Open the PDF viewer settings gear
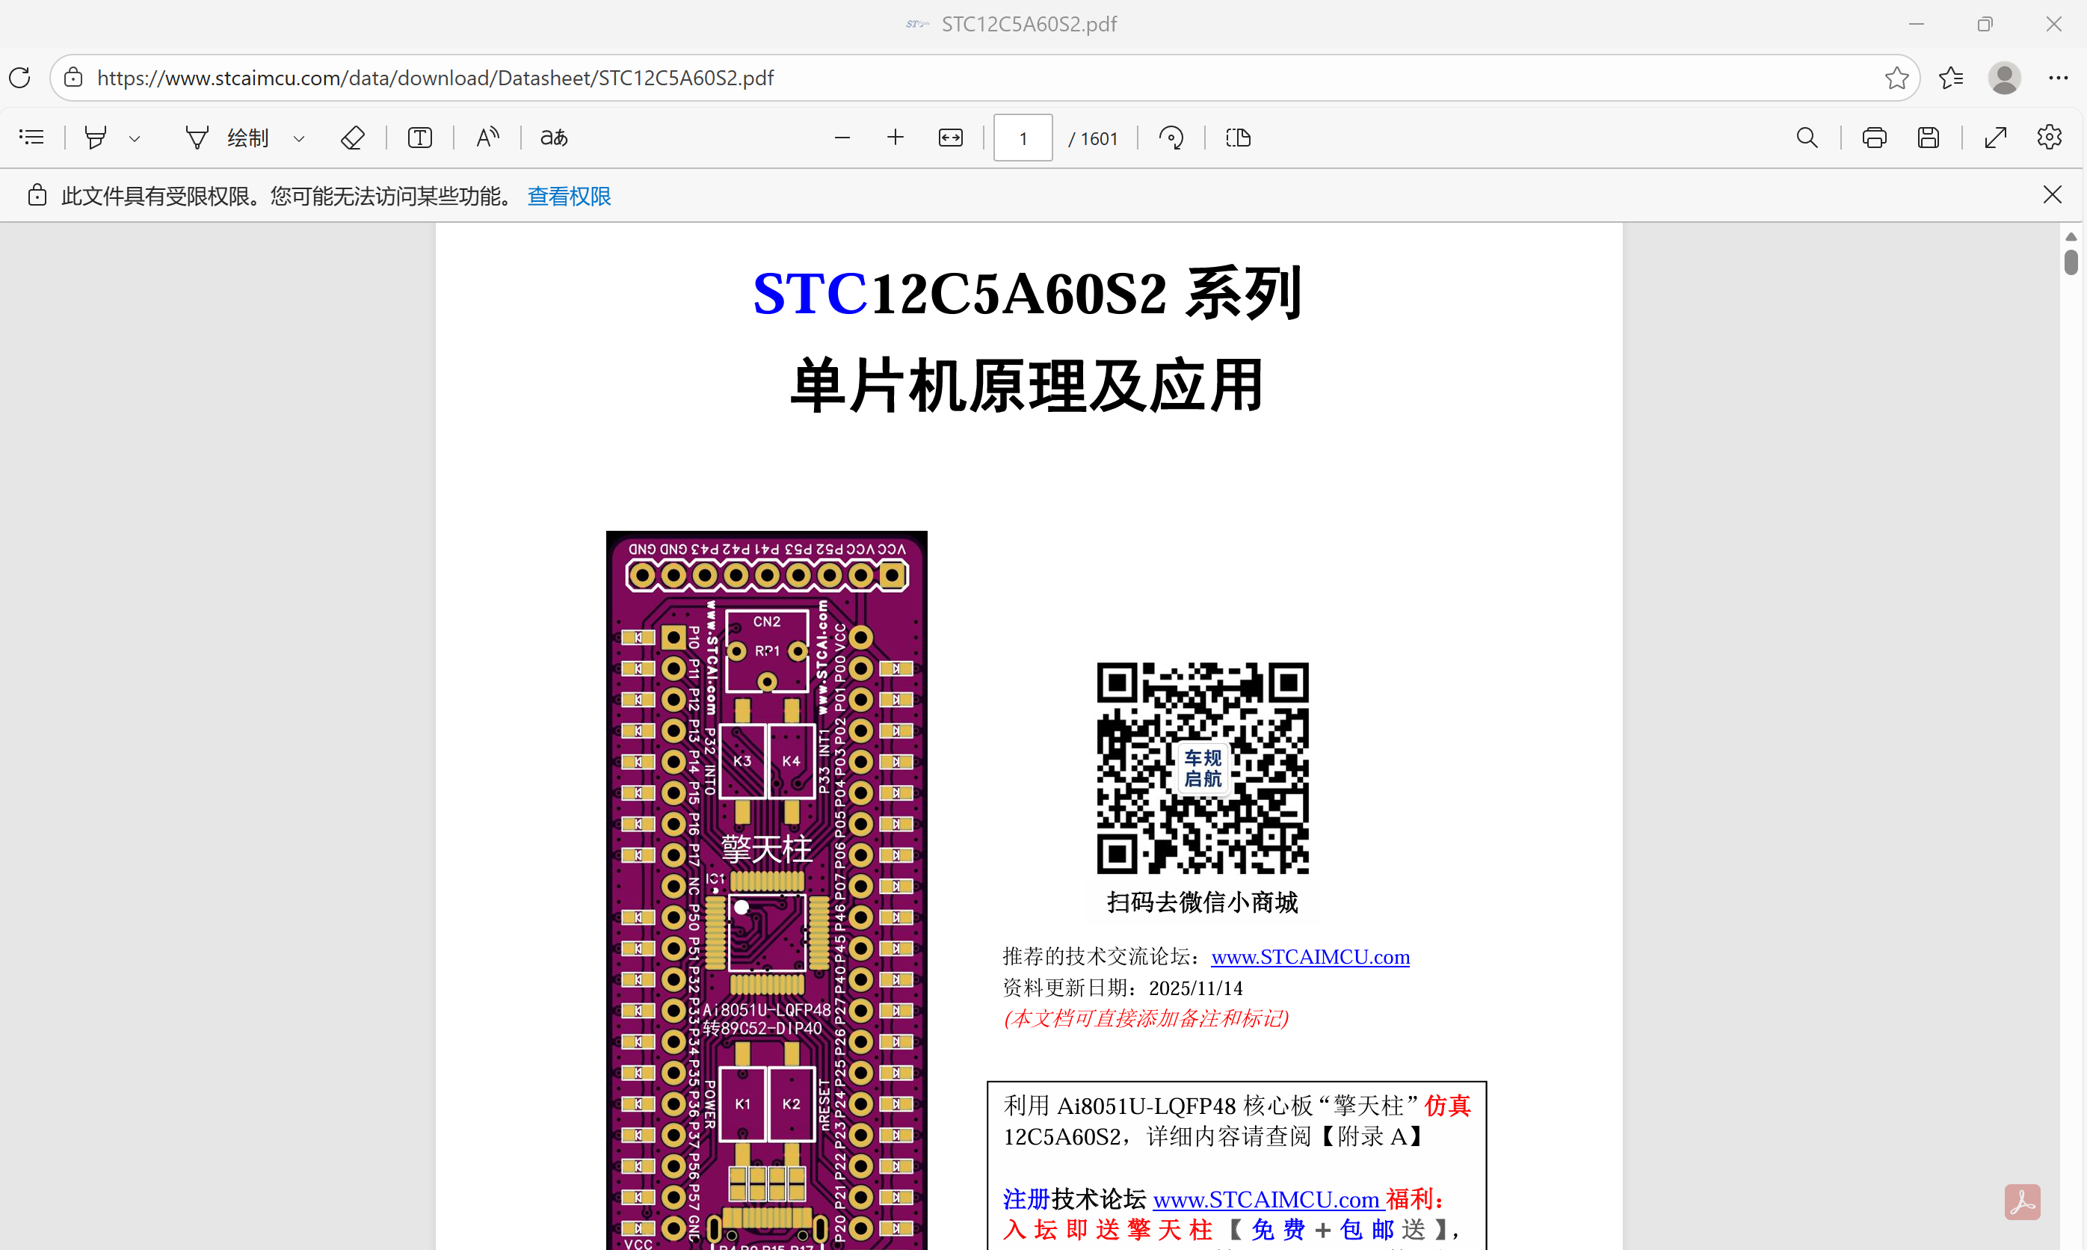This screenshot has height=1250, width=2087. (x=2048, y=138)
